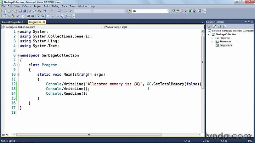
Task: Click Solution Explorer's Show All Files icon
Action: pyautogui.click(x=214, y=26)
